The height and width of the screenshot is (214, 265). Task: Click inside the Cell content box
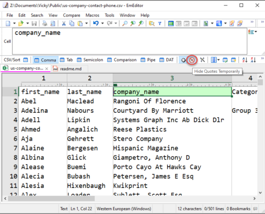point(130,41)
